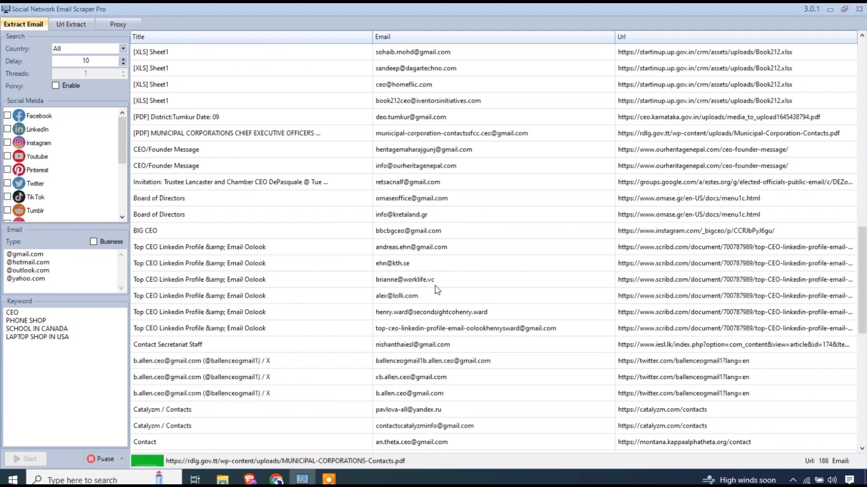Click the Delay input field
Viewport: 867px width, 487px height.
[x=85, y=61]
